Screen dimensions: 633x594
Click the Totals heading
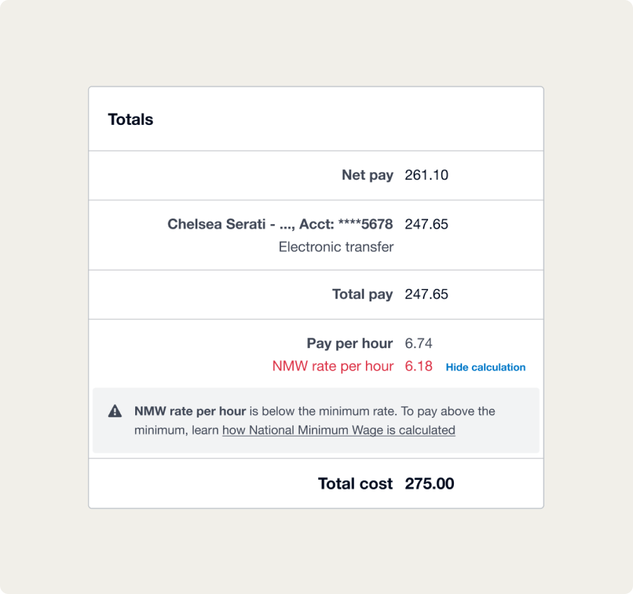tap(130, 120)
